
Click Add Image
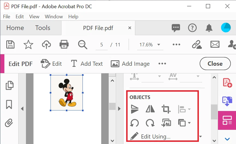point(130,64)
